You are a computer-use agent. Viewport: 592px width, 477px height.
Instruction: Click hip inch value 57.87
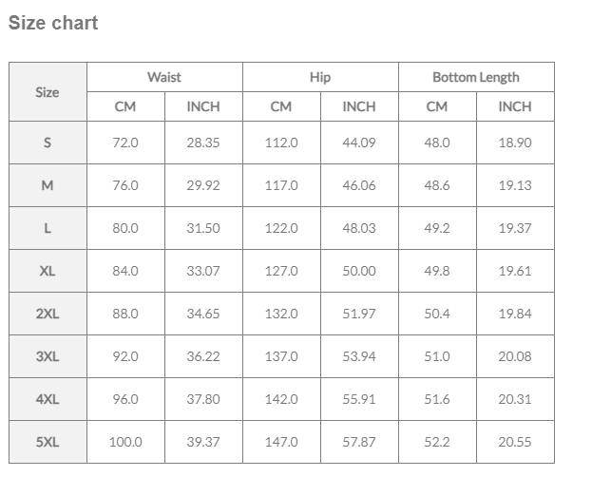[x=359, y=442]
